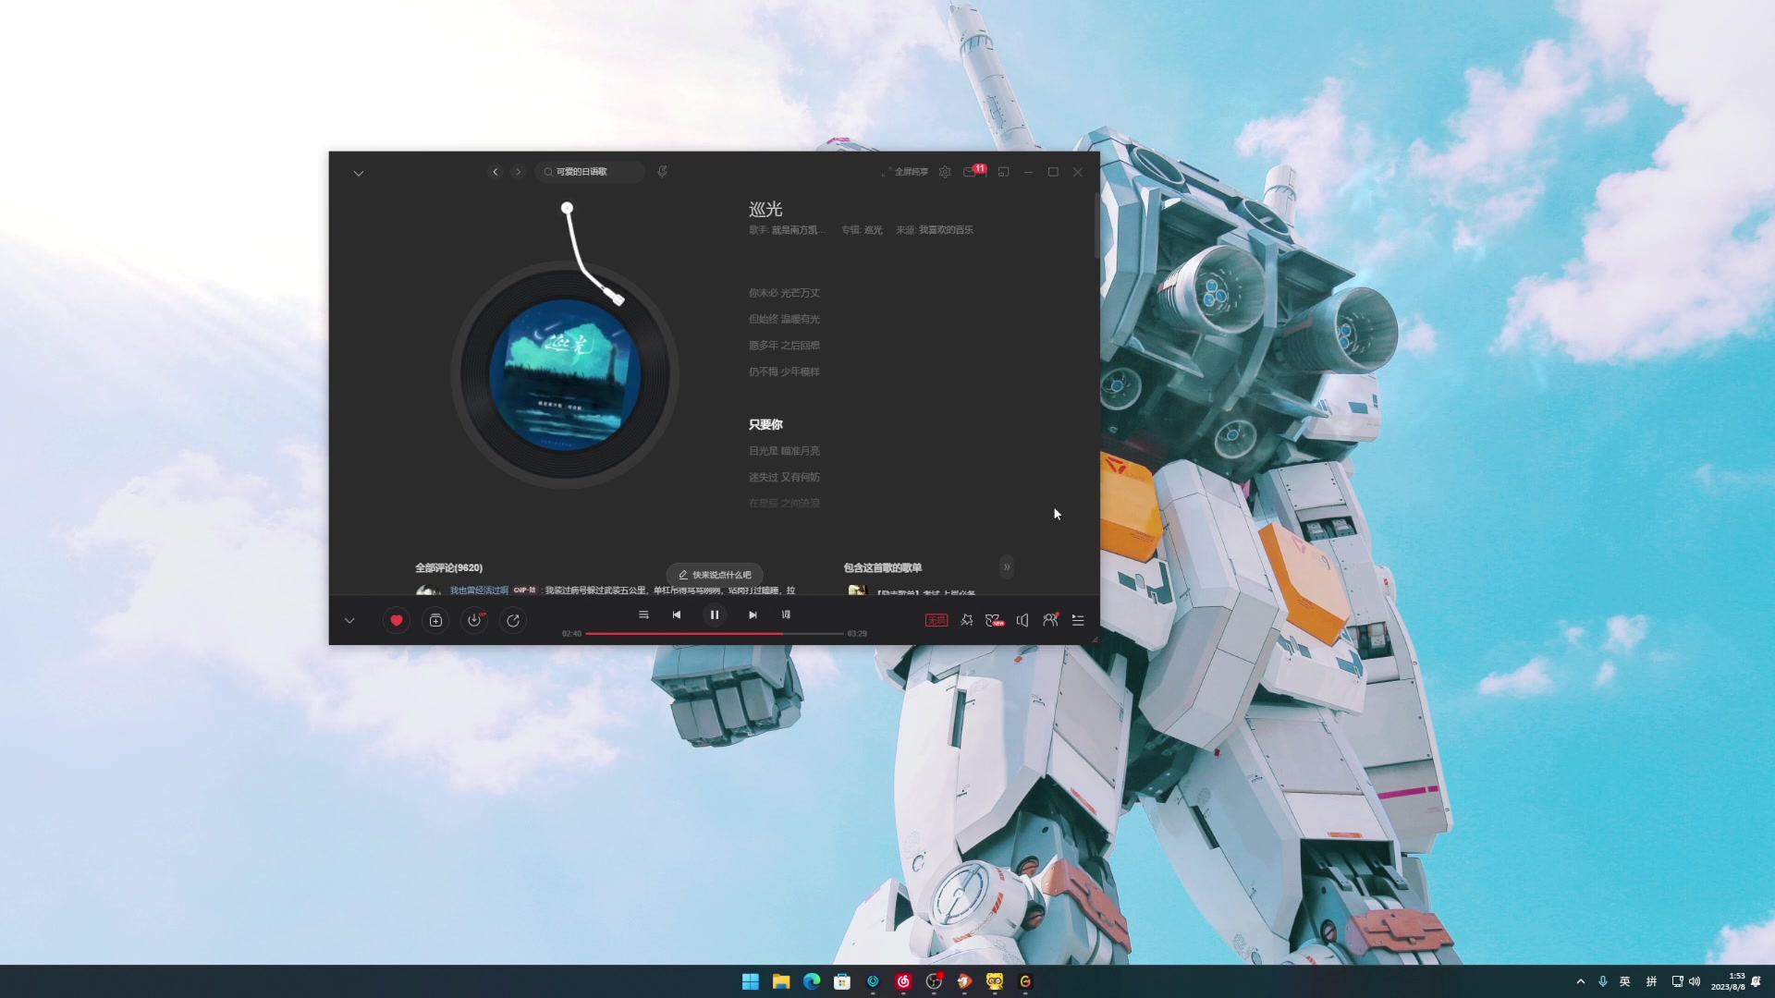
Task: Switch to mini player mode
Action: [x=1003, y=172]
